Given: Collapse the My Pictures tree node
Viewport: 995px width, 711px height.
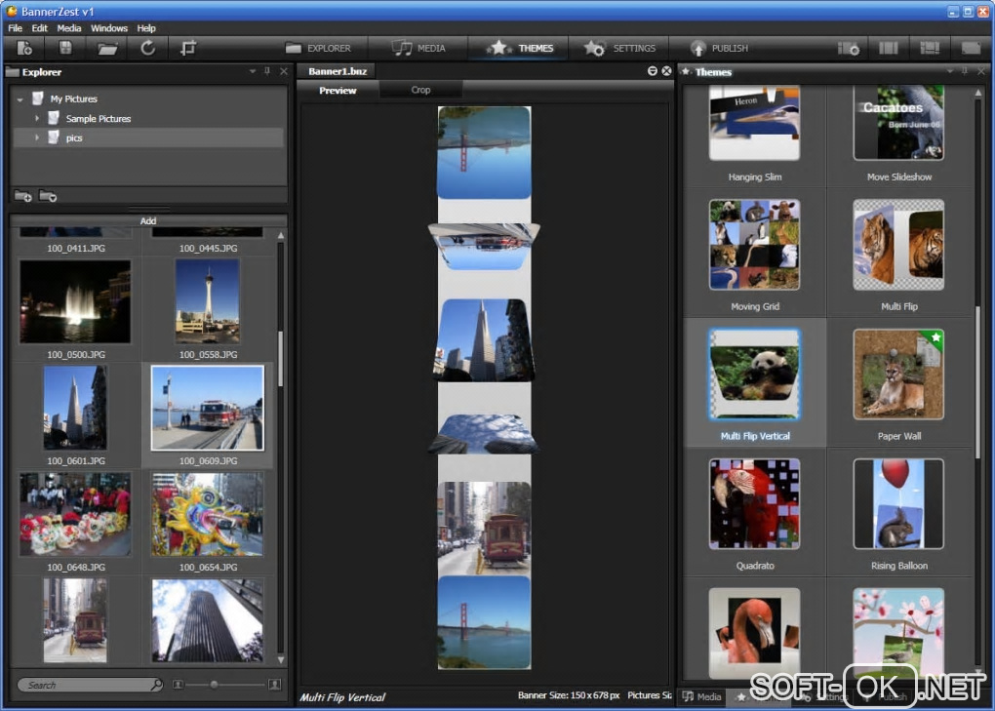Looking at the screenshot, I should point(20,99).
